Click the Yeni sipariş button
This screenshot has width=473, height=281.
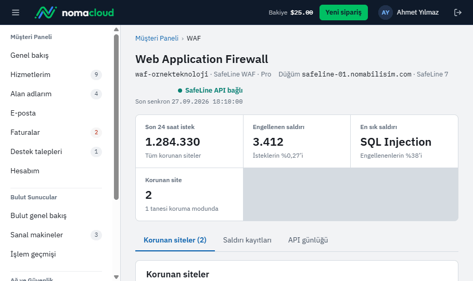[x=343, y=12]
